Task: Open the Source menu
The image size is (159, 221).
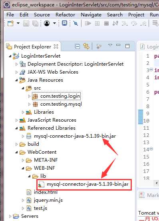Action: 42,15
